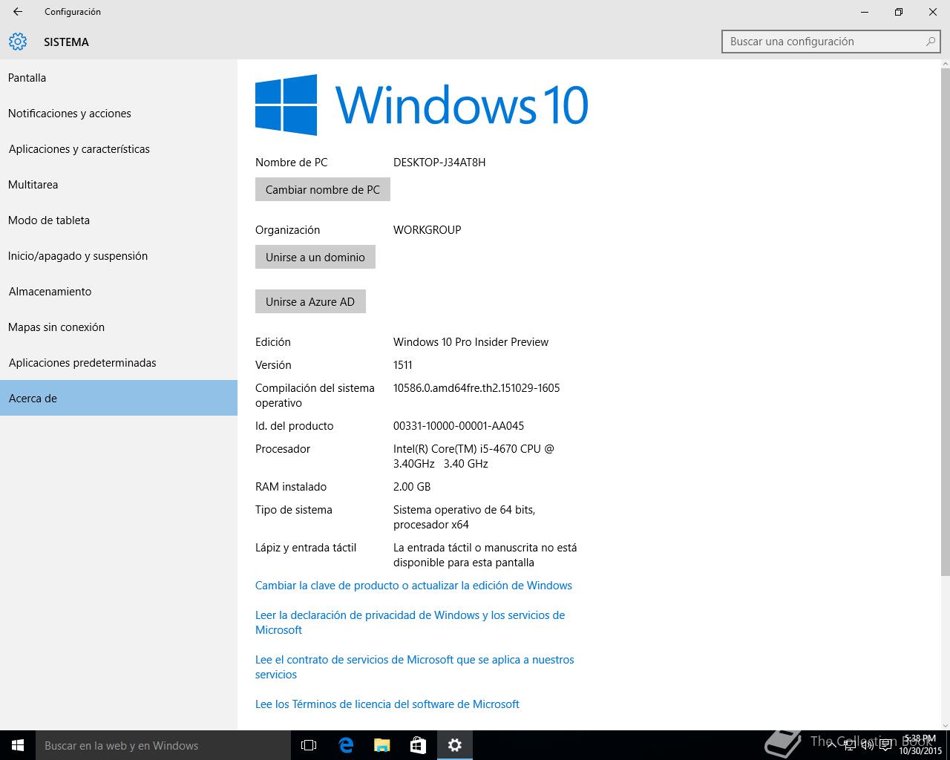Image resolution: width=950 pixels, height=760 pixels.
Task: Click Cambiar nombre de PC button
Action: pos(323,189)
